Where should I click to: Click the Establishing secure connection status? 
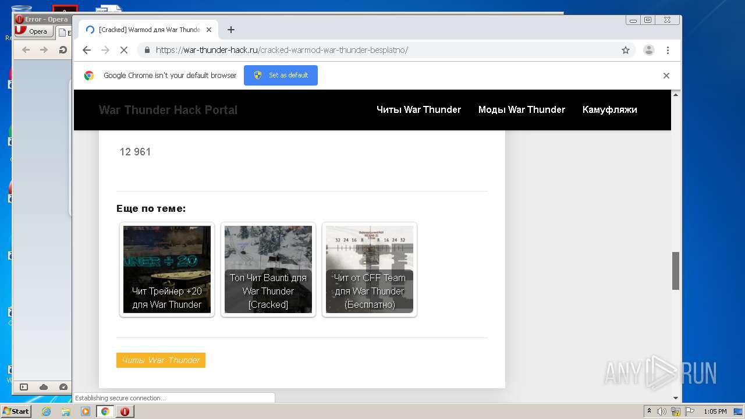[x=120, y=398]
